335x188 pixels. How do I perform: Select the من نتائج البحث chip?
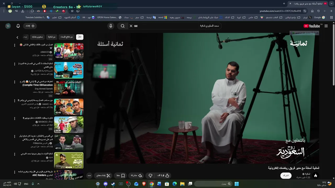(66, 37)
